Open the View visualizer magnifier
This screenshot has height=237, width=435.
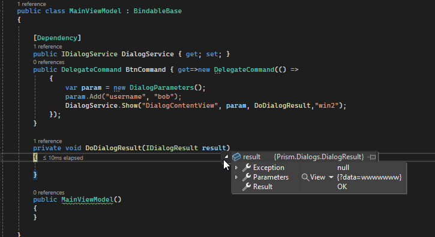(305, 177)
